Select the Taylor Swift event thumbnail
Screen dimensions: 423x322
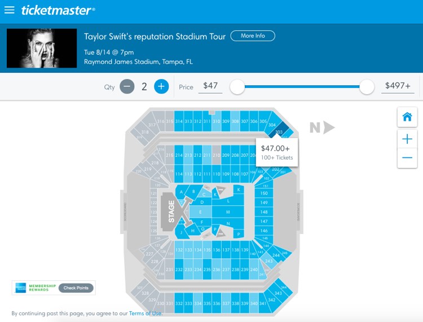click(42, 48)
